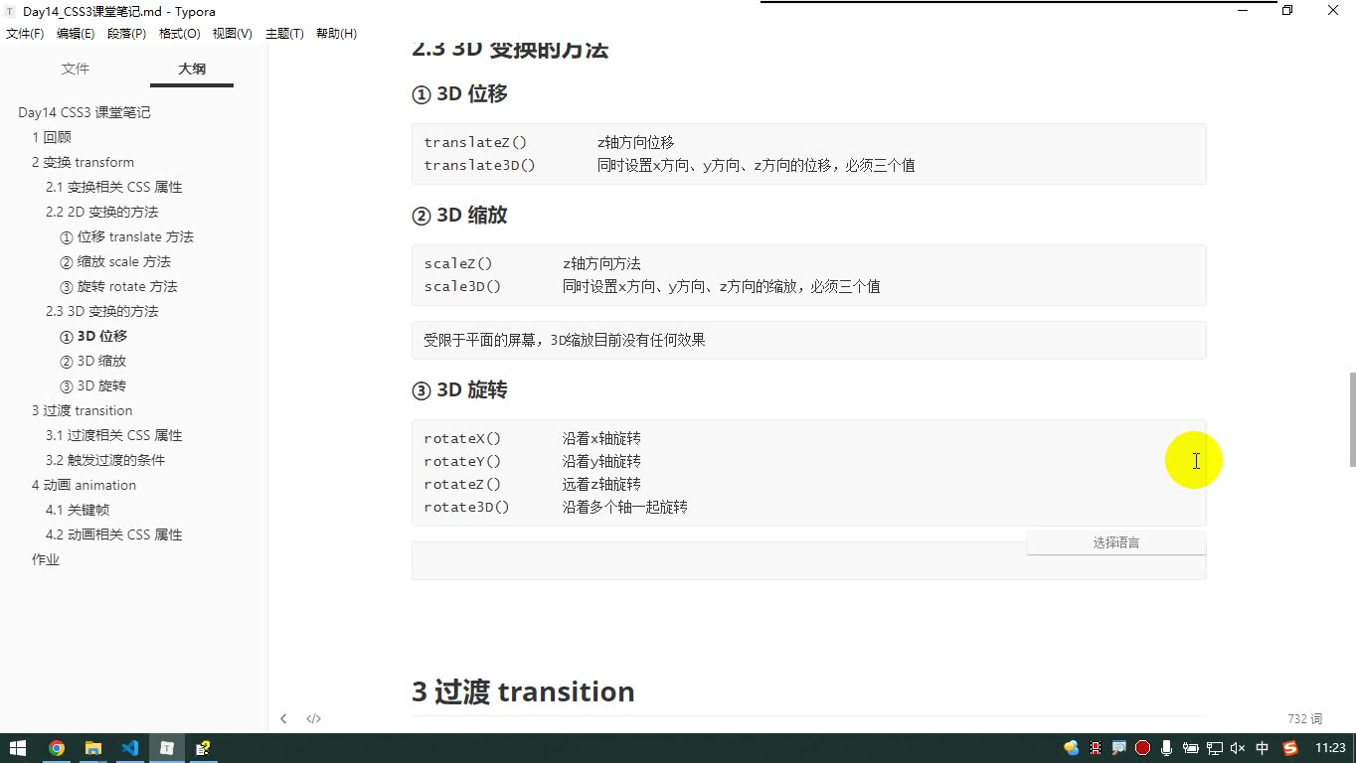Toggle sidebar with the left chevron icon
This screenshot has height=763, width=1356.
(283, 718)
